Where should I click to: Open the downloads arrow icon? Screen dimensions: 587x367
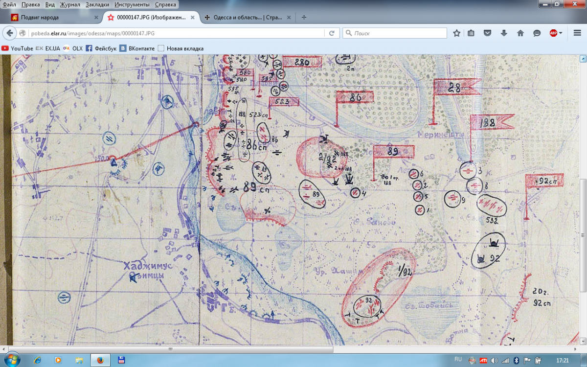pyautogui.click(x=504, y=33)
